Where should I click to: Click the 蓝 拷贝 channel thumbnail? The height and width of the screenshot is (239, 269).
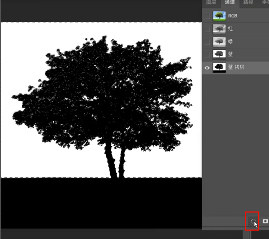(218, 67)
